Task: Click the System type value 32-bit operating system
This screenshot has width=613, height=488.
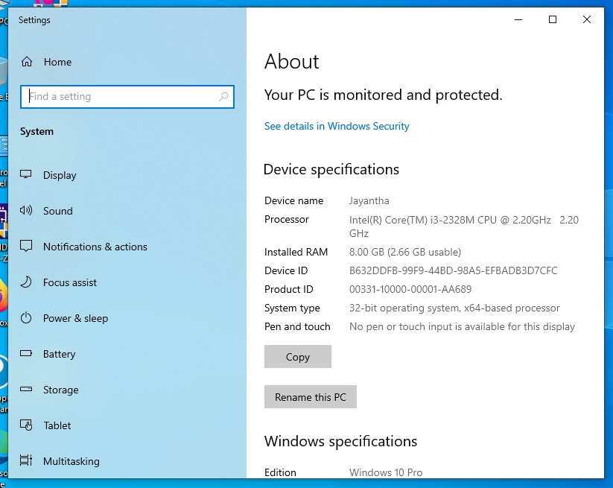Action: point(454,308)
